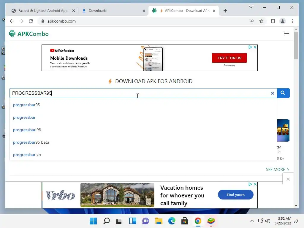Open taskbar Search
The width and height of the screenshot is (304, 228).
point(107,221)
